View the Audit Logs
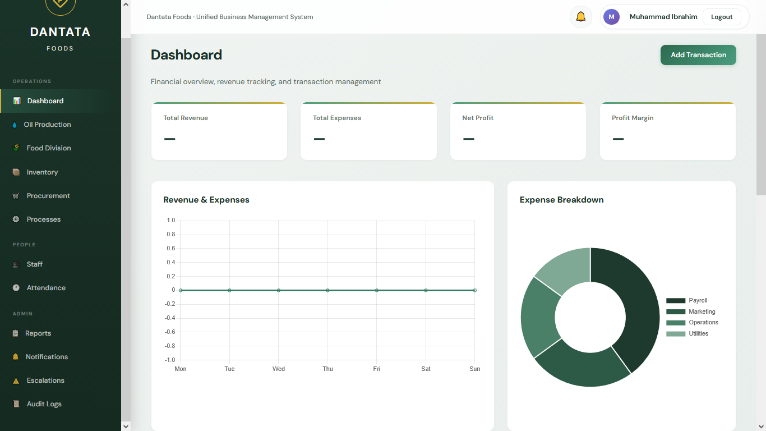The width and height of the screenshot is (766, 431). tap(61, 404)
